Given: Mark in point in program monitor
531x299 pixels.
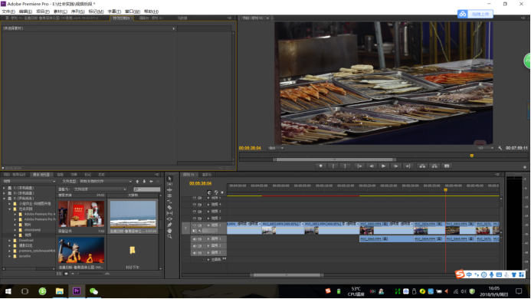Looking at the screenshot, I should point(333,166).
